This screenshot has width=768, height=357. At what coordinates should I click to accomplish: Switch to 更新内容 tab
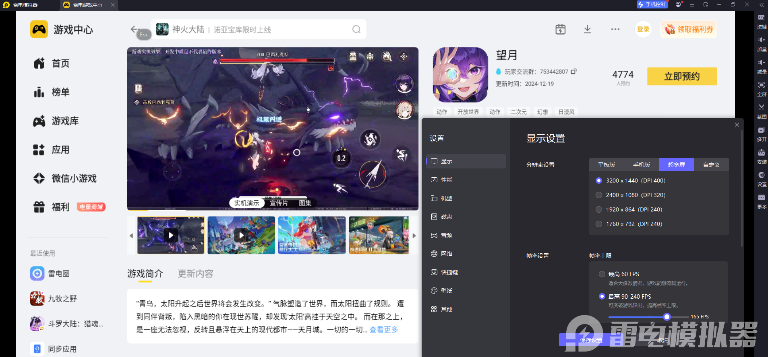tap(195, 274)
